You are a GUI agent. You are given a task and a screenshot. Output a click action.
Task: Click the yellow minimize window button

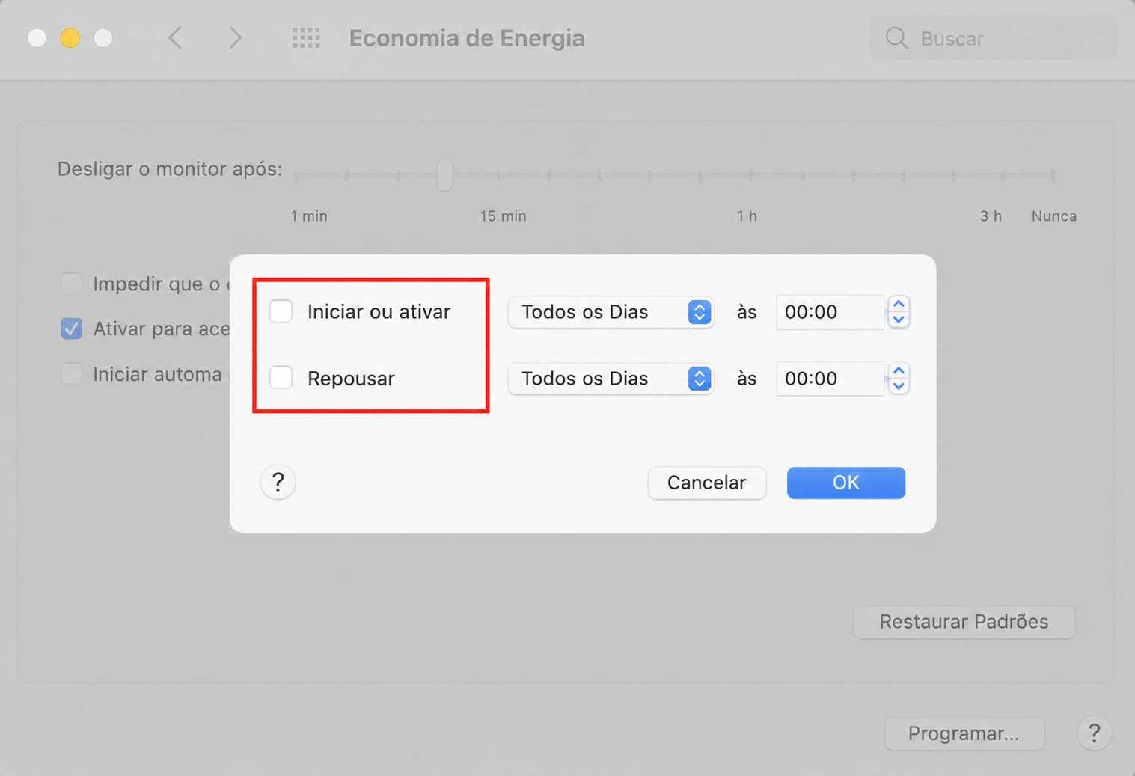[70, 37]
